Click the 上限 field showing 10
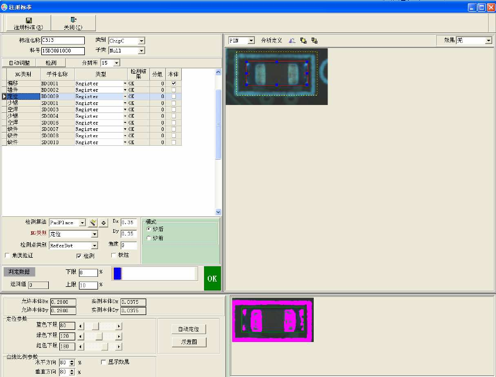Image resolution: width=496 pixels, height=377 pixels. (x=88, y=285)
